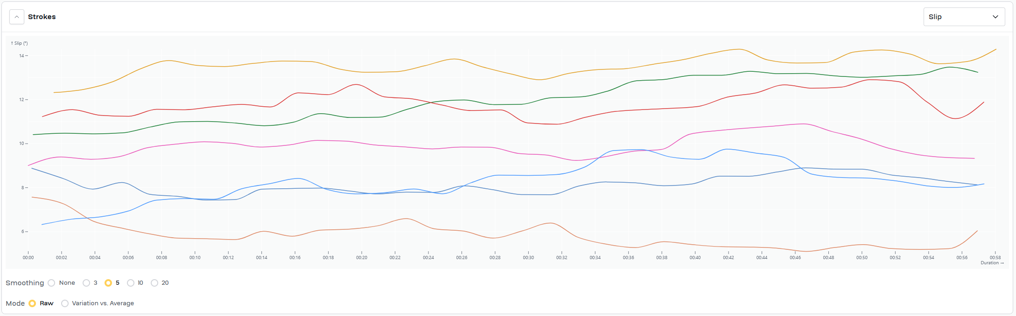Click the 00:50 duration axis tick
The height and width of the screenshot is (316, 1016).
tap(862, 257)
